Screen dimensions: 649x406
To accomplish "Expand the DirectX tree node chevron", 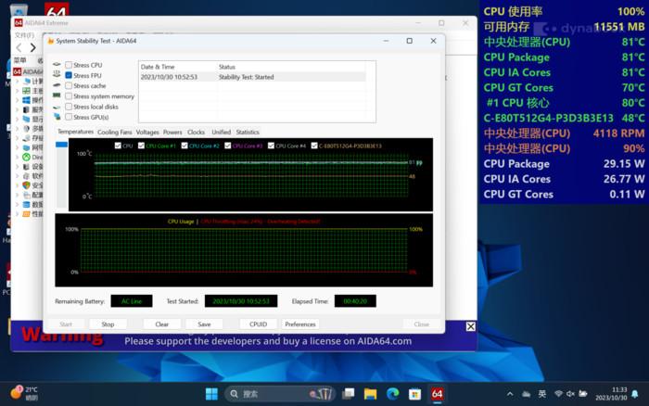I will pos(18,157).
